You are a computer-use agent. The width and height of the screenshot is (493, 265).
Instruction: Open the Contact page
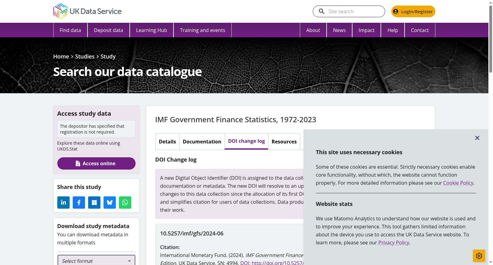pyautogui.click(x=420, y=30)
